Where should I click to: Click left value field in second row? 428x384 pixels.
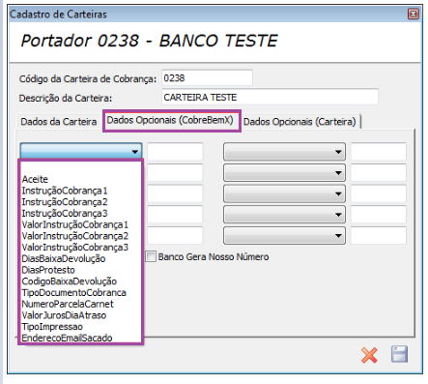[175, 172]
